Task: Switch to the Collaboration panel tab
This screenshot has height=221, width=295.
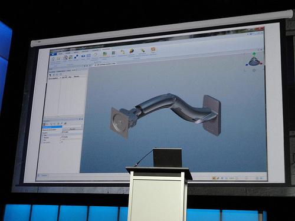Action: click(61, 71)
